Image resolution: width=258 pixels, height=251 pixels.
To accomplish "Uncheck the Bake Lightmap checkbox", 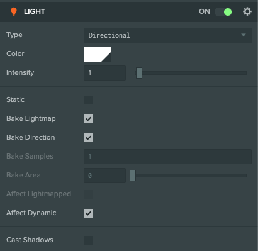I will tap(88, 119).
